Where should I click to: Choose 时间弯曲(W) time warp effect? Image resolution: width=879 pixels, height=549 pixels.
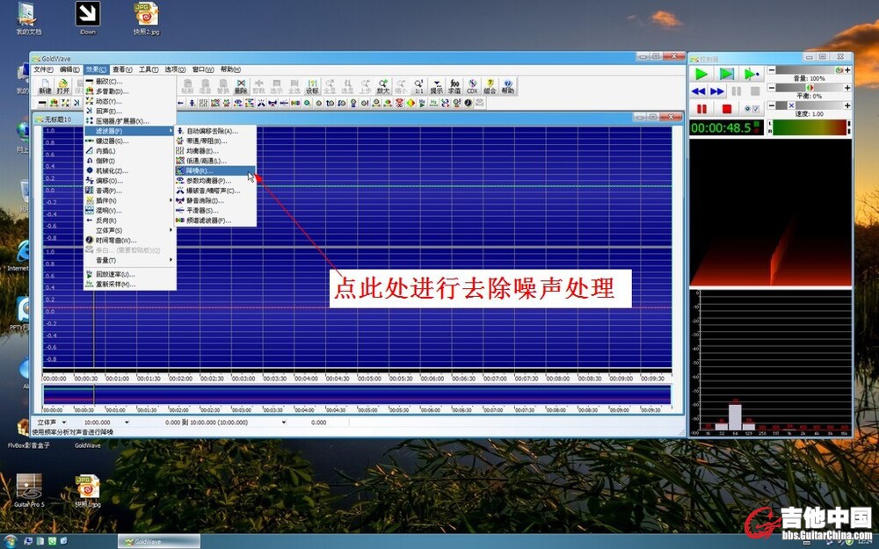click(x=129, y=241)
